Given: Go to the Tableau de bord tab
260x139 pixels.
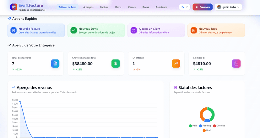Looking at the screenshot, I should click(68, 7).
